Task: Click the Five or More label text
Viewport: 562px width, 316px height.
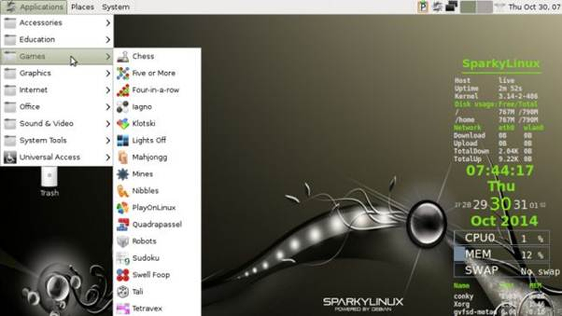Action: 154,73
